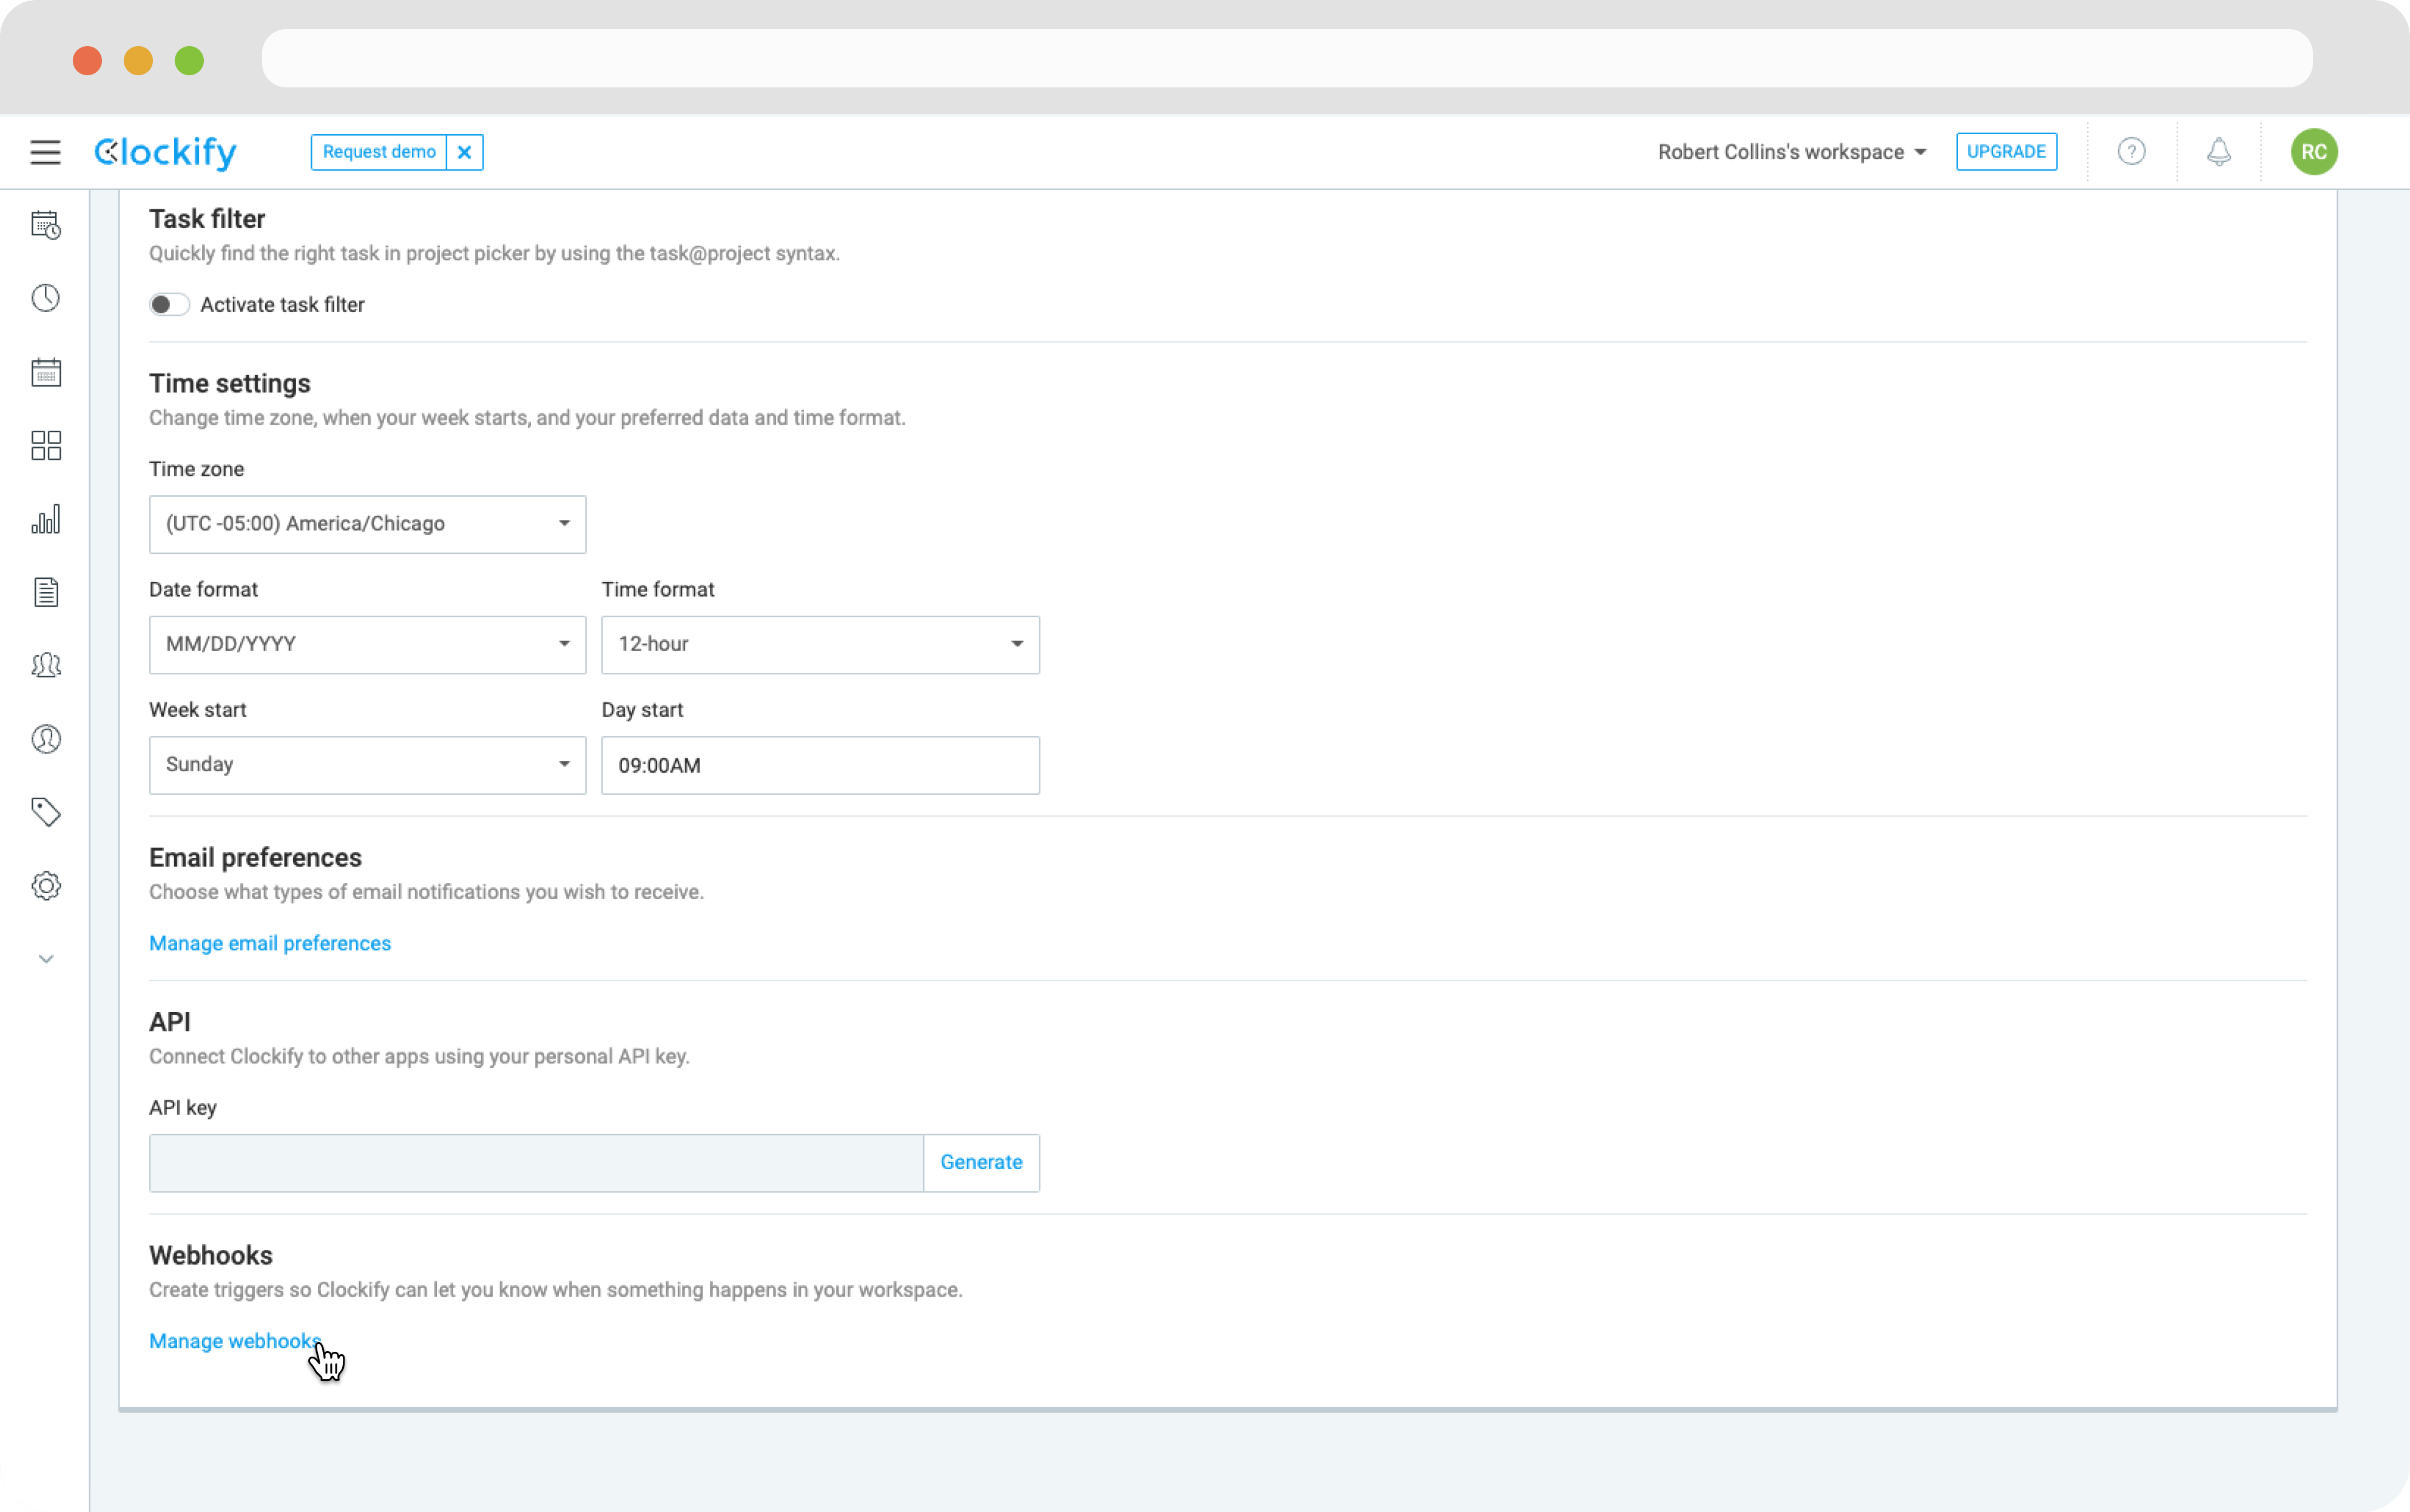Open Tags icon in sidebar
This screenshot has width=2410, height=1512.
(x=46, y=812)
